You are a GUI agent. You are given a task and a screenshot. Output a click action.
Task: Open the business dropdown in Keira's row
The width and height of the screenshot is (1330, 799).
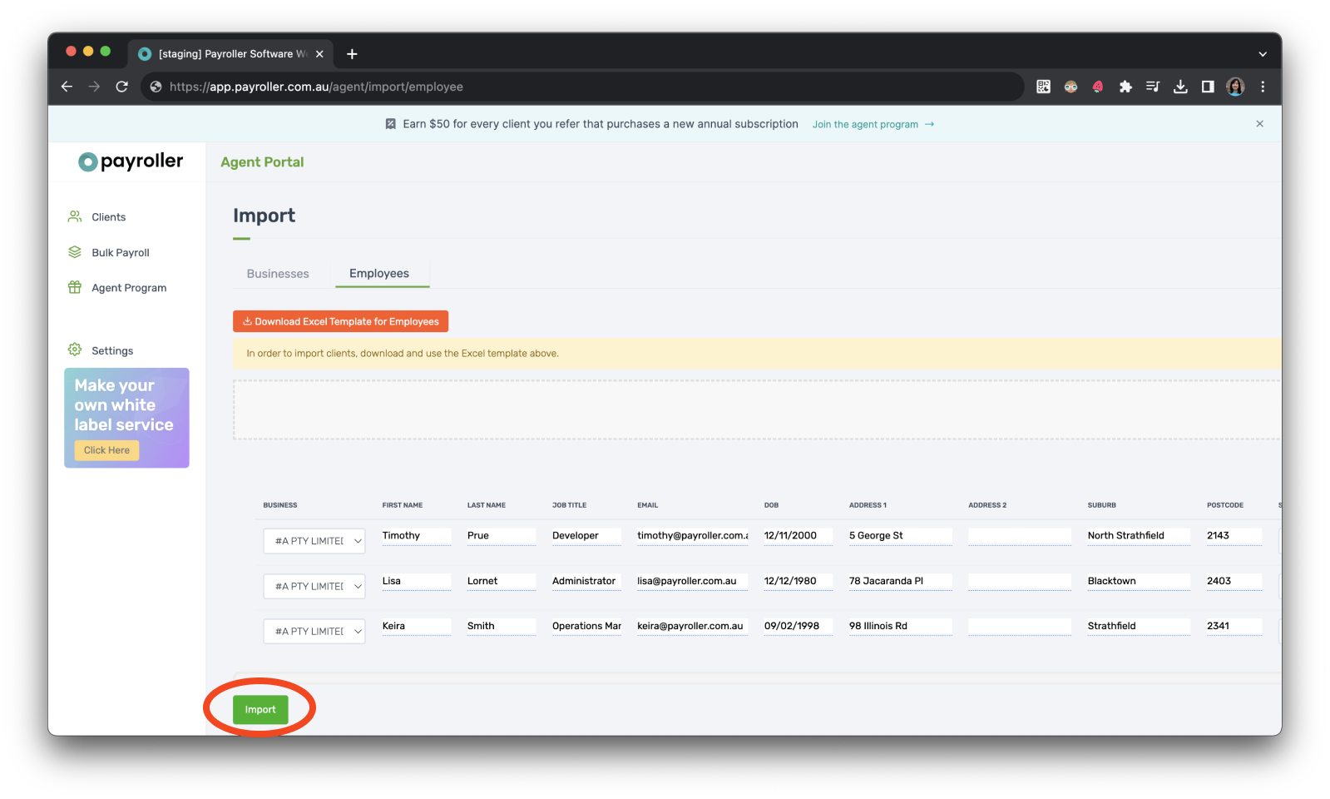click(x=314, y=632)
